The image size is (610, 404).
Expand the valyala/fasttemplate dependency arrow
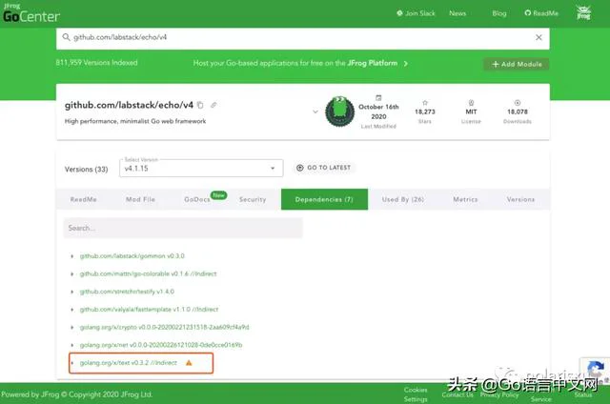click(72, 310)
